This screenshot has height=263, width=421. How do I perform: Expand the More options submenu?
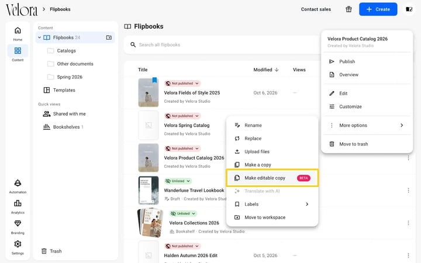[367, 125]
